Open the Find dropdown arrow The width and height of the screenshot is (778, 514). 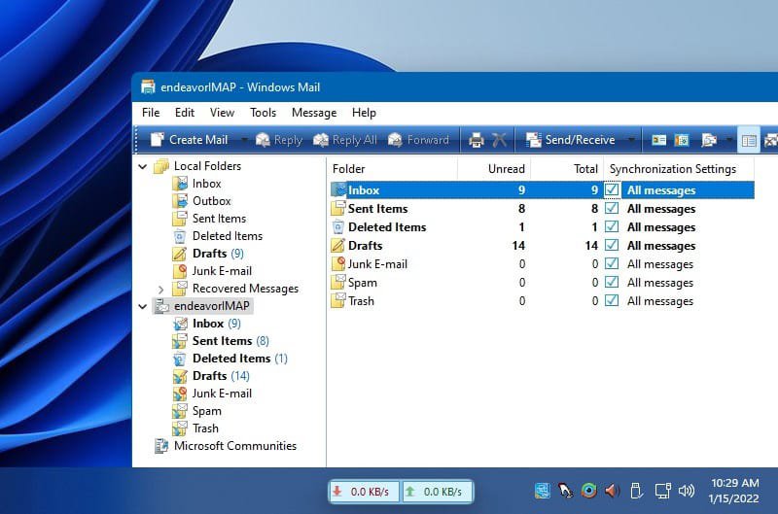(728, 140)
